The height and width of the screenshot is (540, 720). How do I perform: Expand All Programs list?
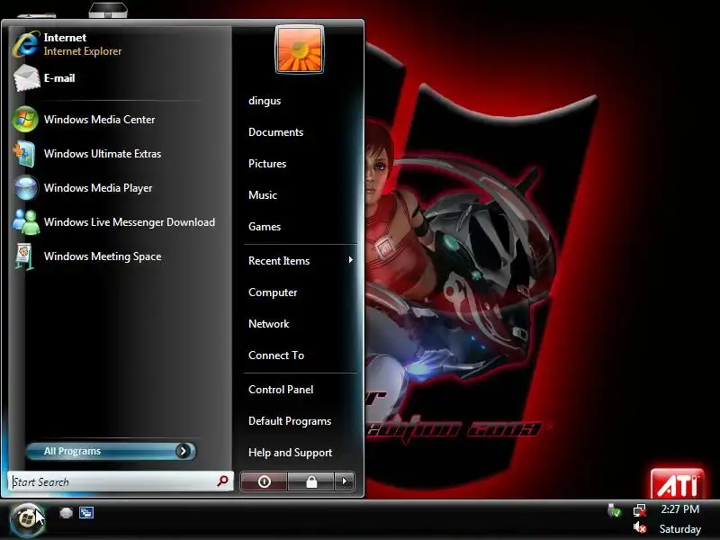point(111,452)
